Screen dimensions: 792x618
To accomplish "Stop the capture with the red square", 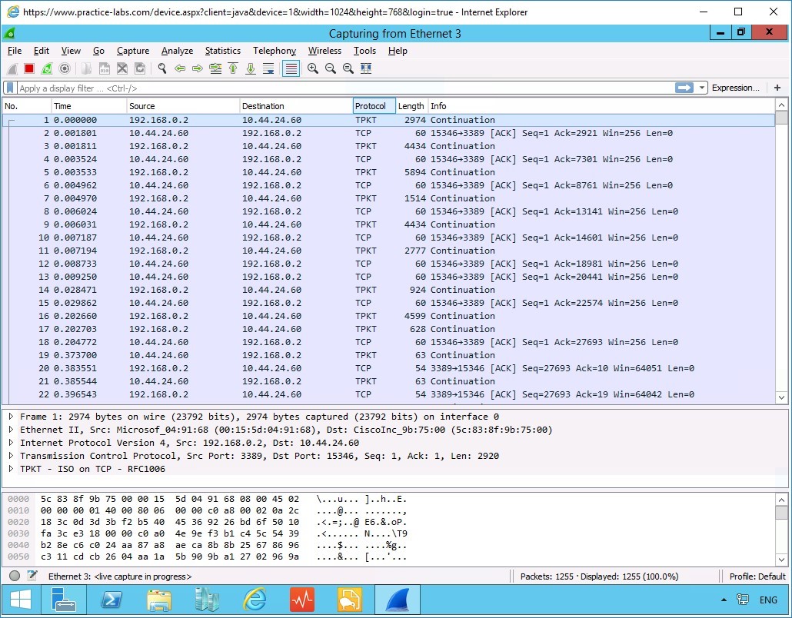I will [29, 68].
